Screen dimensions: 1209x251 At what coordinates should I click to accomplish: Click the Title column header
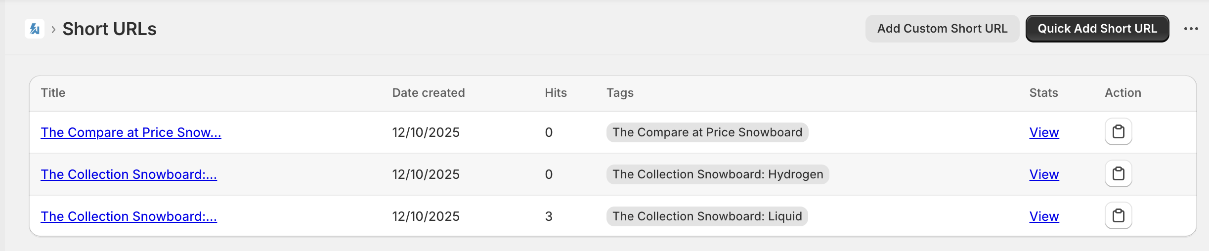(53, 93)
